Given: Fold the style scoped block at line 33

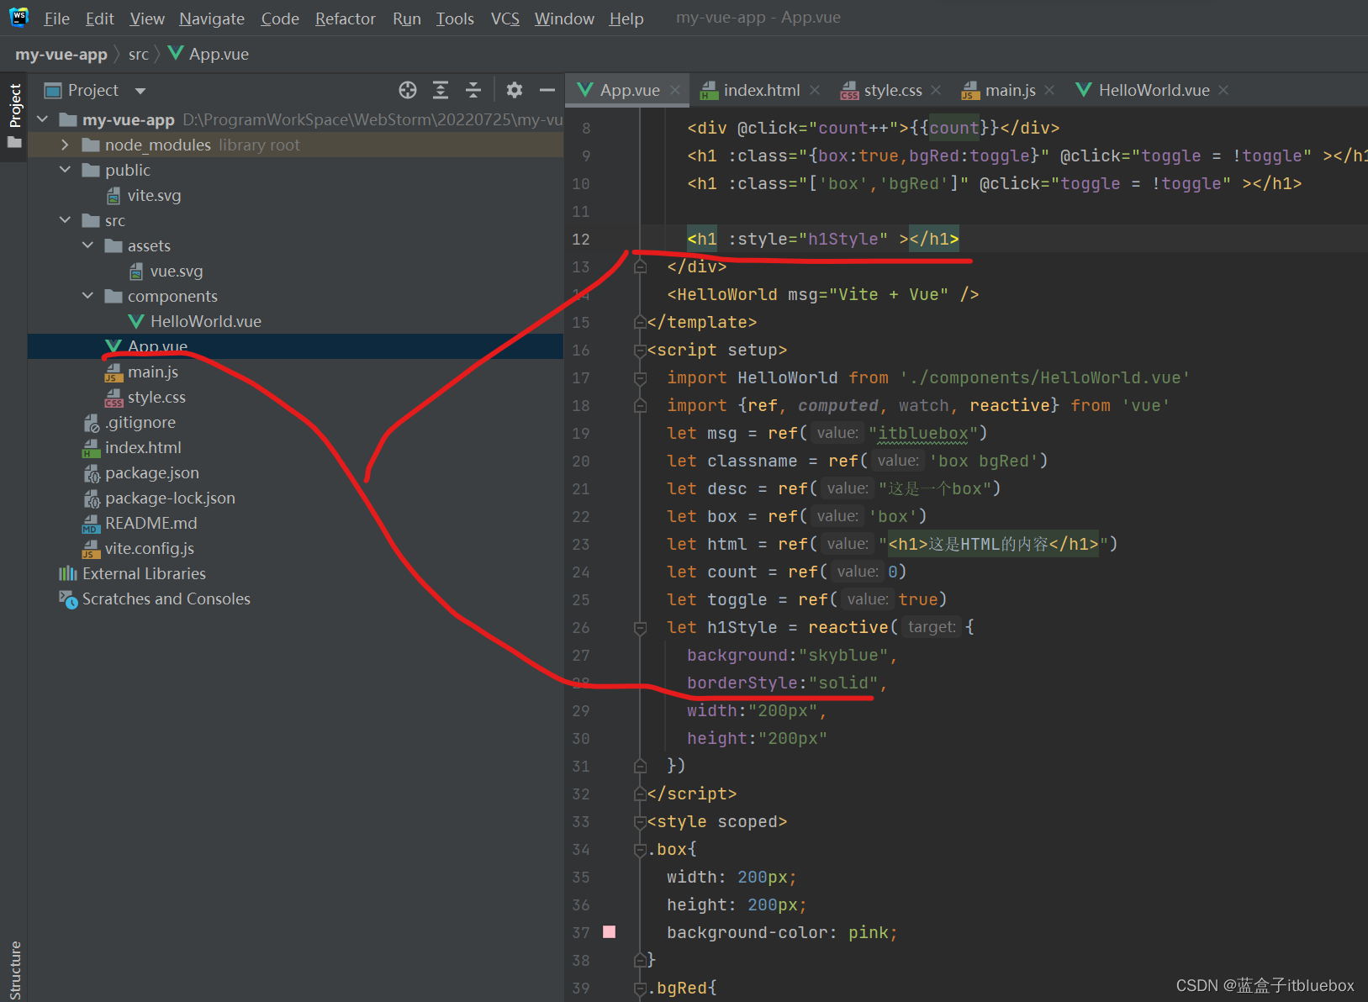Looking at the screenshot, I should click(640, 821).
